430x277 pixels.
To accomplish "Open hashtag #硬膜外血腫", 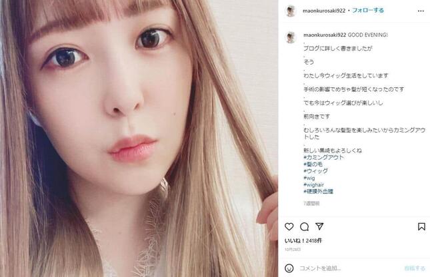I will pos(319,191).
